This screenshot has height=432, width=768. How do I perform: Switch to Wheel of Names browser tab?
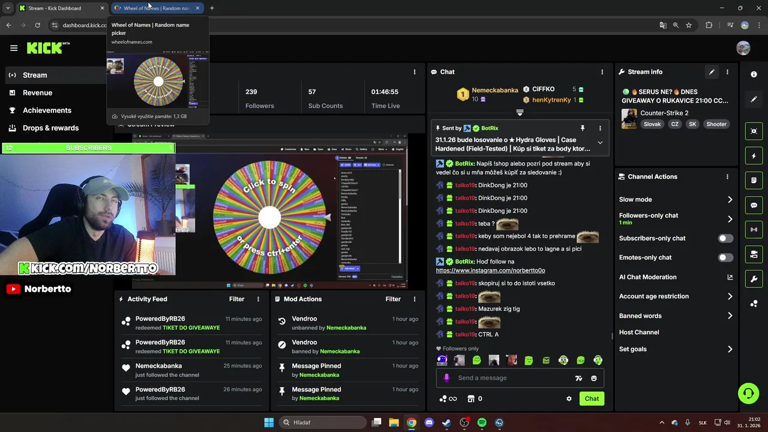click(157, 8)
